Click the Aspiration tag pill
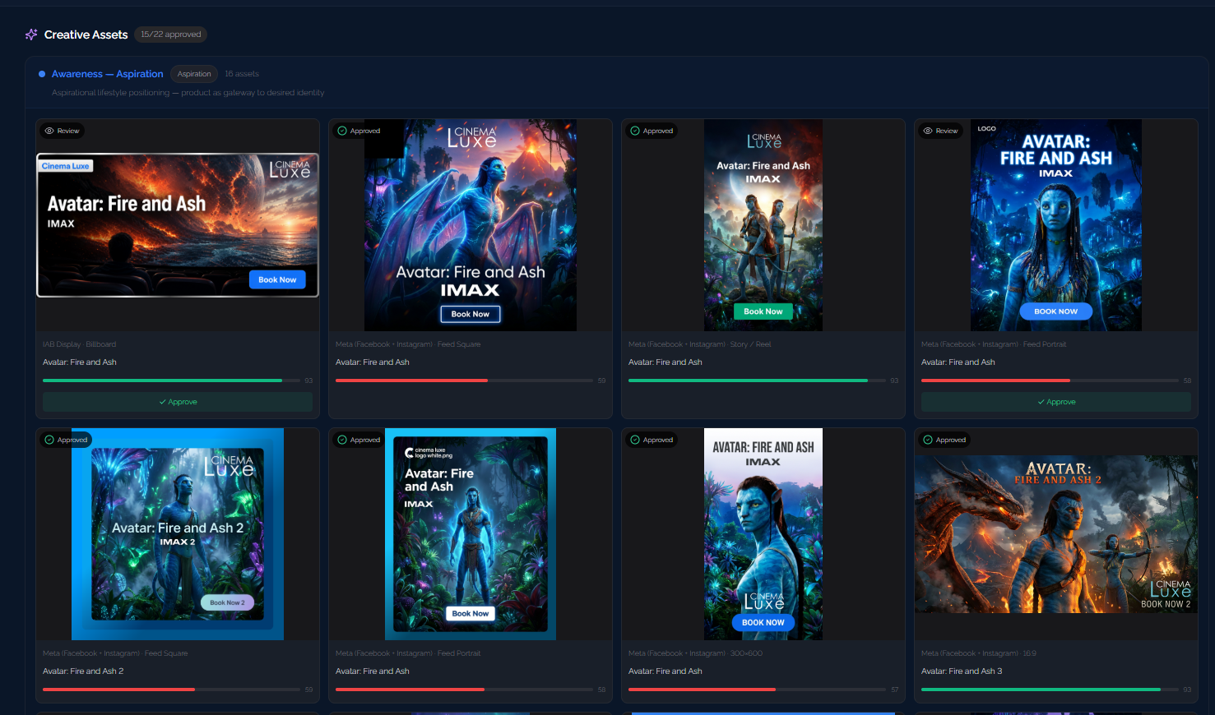This screenshot has width=1215, height=715. [x=194, y=74]
